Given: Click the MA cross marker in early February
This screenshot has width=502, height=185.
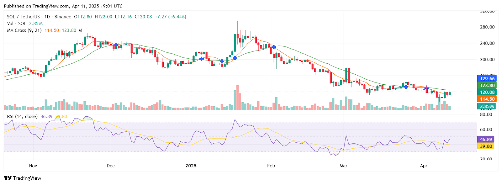Looking at the screenshot, I should point(274,47).
